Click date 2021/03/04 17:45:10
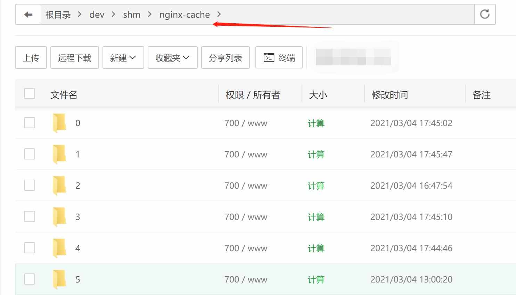The width and height of the screenshot is (516, 295). [x=411, y=217]
